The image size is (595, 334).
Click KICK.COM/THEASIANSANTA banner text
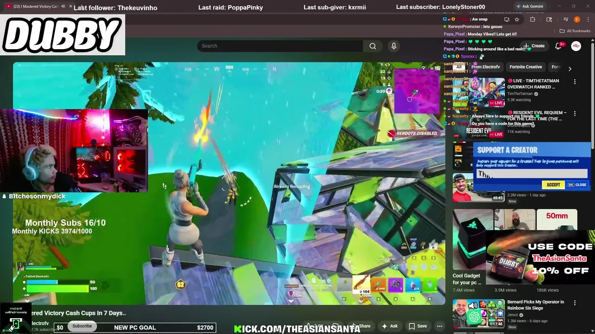[x=297, y=329]
